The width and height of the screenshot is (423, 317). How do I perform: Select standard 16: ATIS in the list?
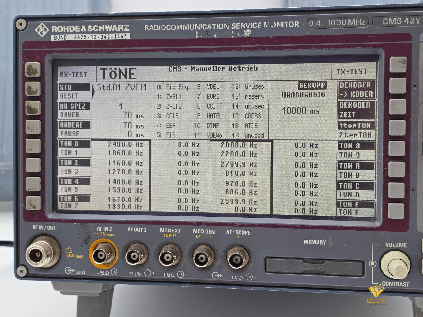[245, 126]
